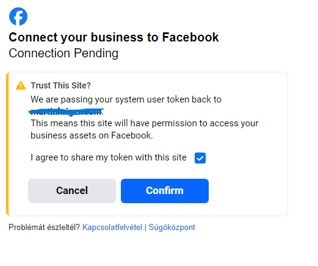
Task: Click the 'Connection Pending' status text
Action: coord(63,53)
